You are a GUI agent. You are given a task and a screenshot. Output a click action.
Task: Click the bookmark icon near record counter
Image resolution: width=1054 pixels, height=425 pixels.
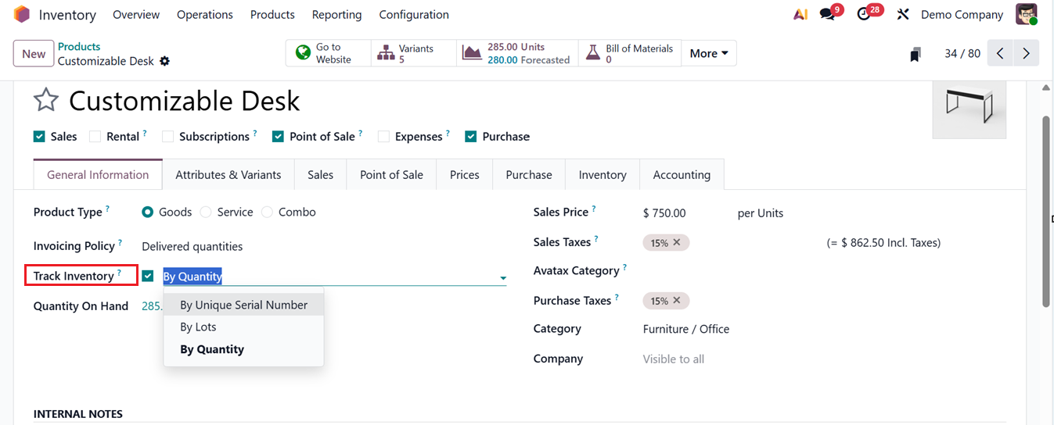tap(915, 54)
